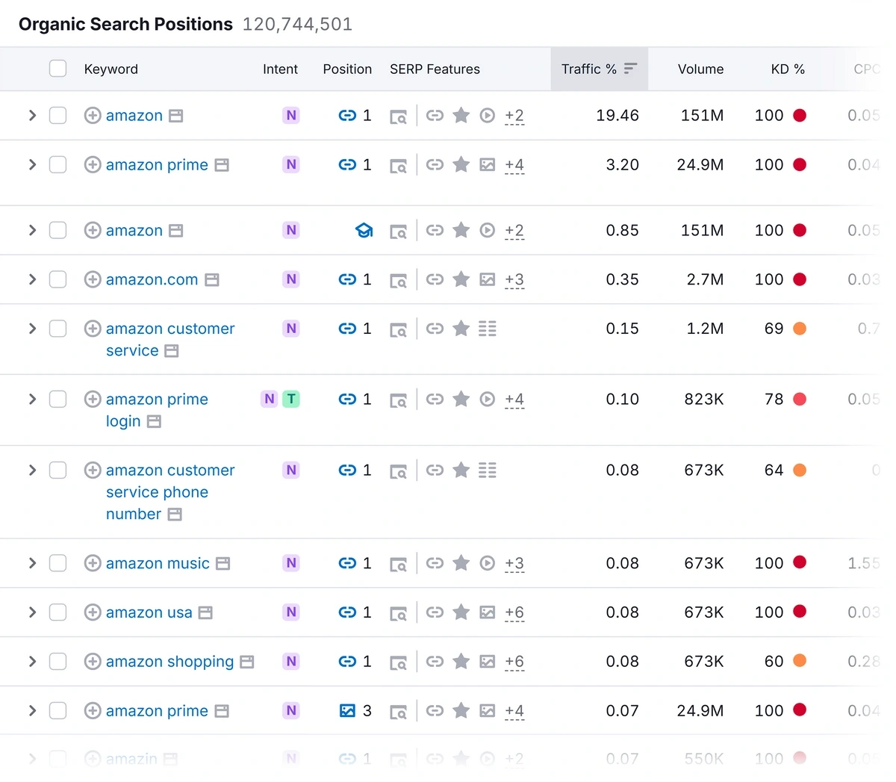Click the orange KD dot in amazon shopping row
The width and height of the screenshot is (896, 782).
[800, 661]
